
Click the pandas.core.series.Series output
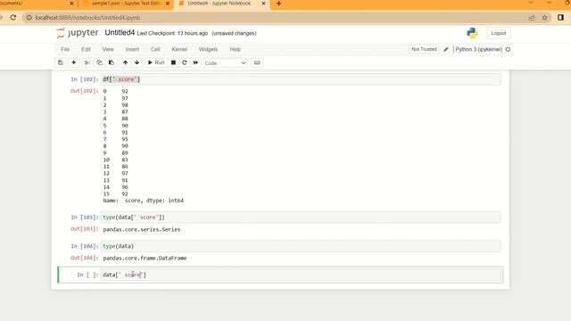point(142,229)
